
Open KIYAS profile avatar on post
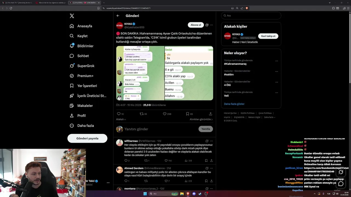(120, 25)
